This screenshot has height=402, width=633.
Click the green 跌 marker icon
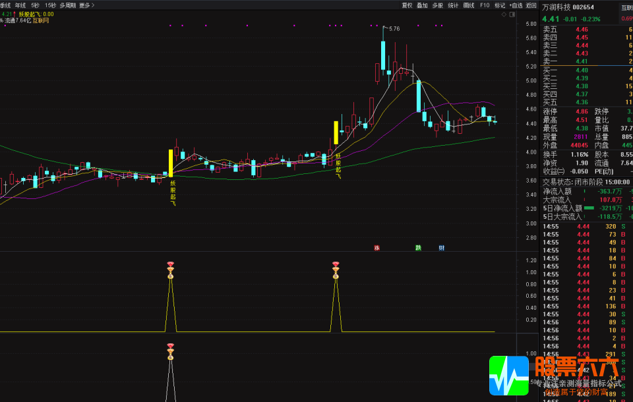(418, 248)
